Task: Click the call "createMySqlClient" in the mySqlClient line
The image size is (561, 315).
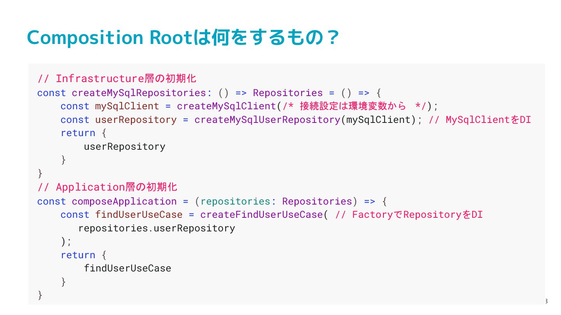Action: (226, 106)
